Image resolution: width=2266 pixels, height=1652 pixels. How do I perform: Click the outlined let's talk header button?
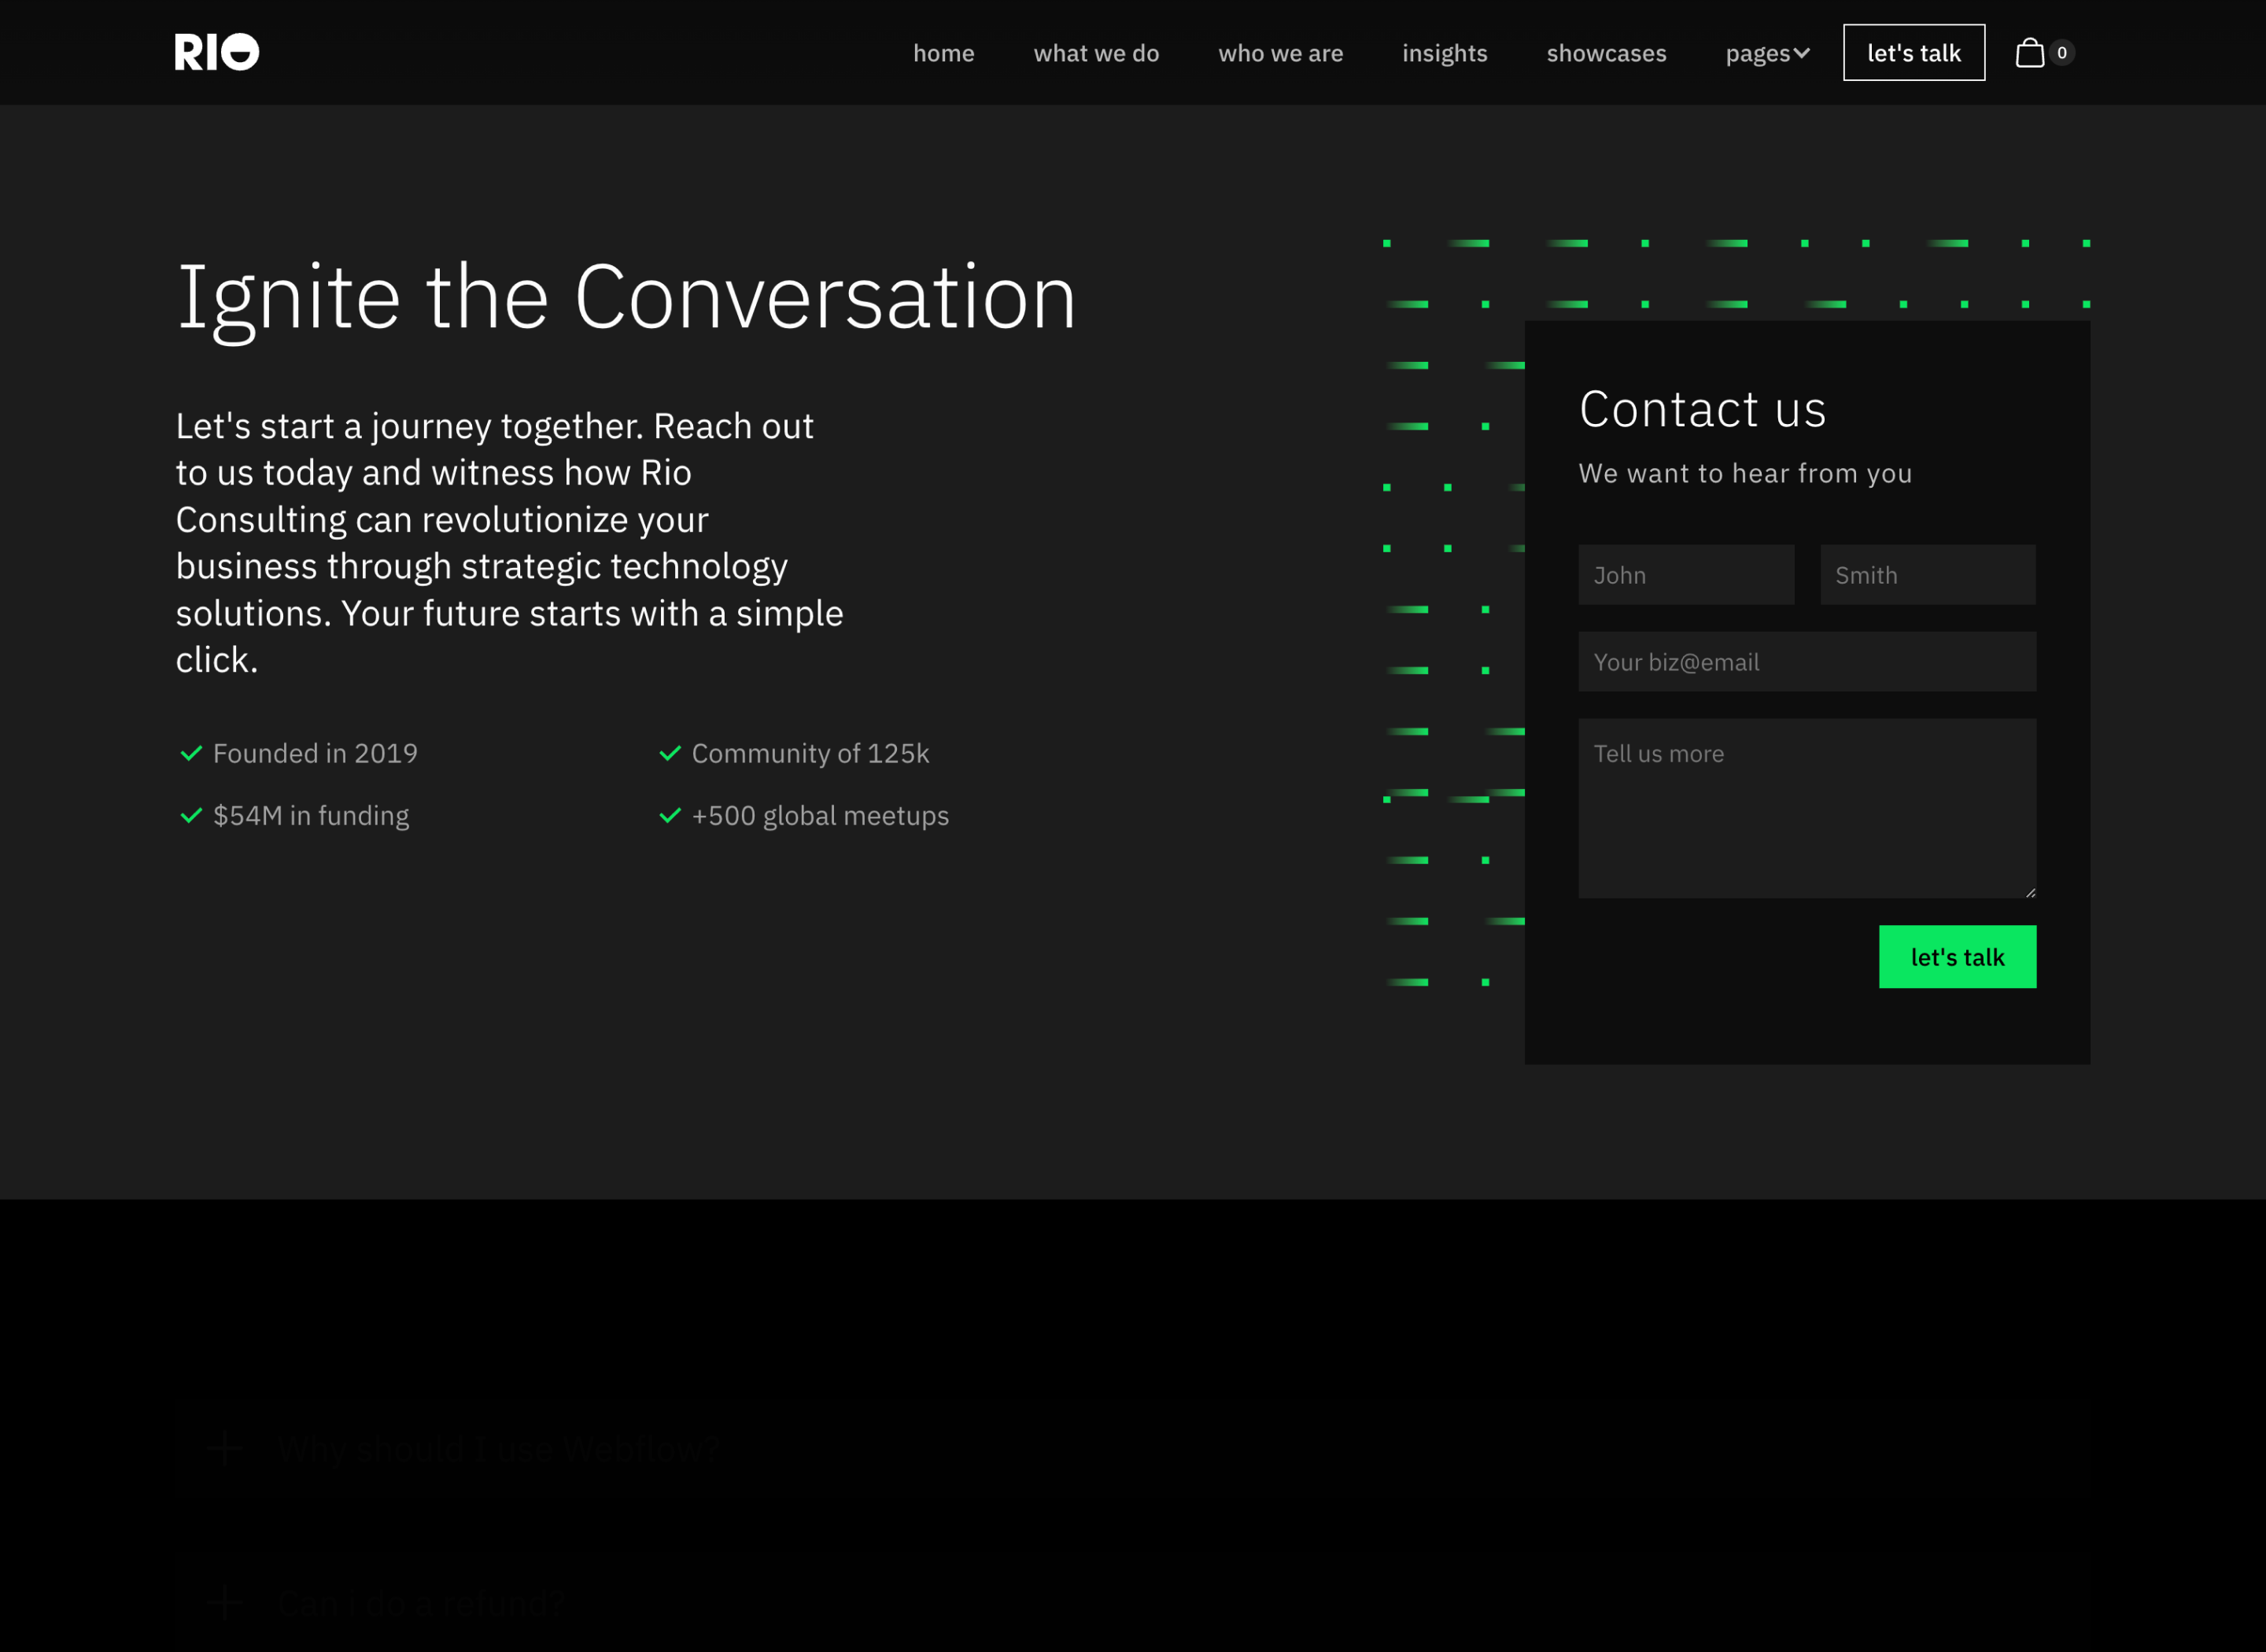[1913, 53]
